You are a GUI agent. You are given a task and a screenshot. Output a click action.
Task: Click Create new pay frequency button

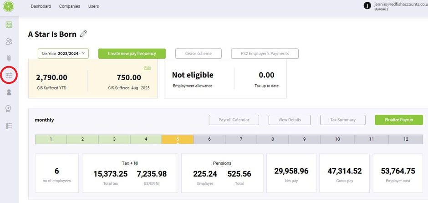(x=132, y=53)
